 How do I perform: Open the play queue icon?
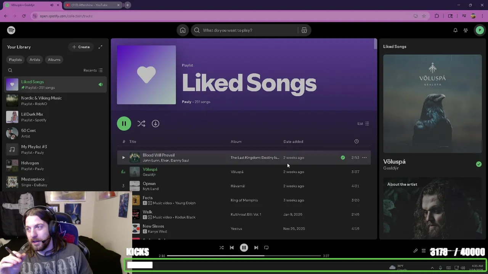tap(424, 251)
